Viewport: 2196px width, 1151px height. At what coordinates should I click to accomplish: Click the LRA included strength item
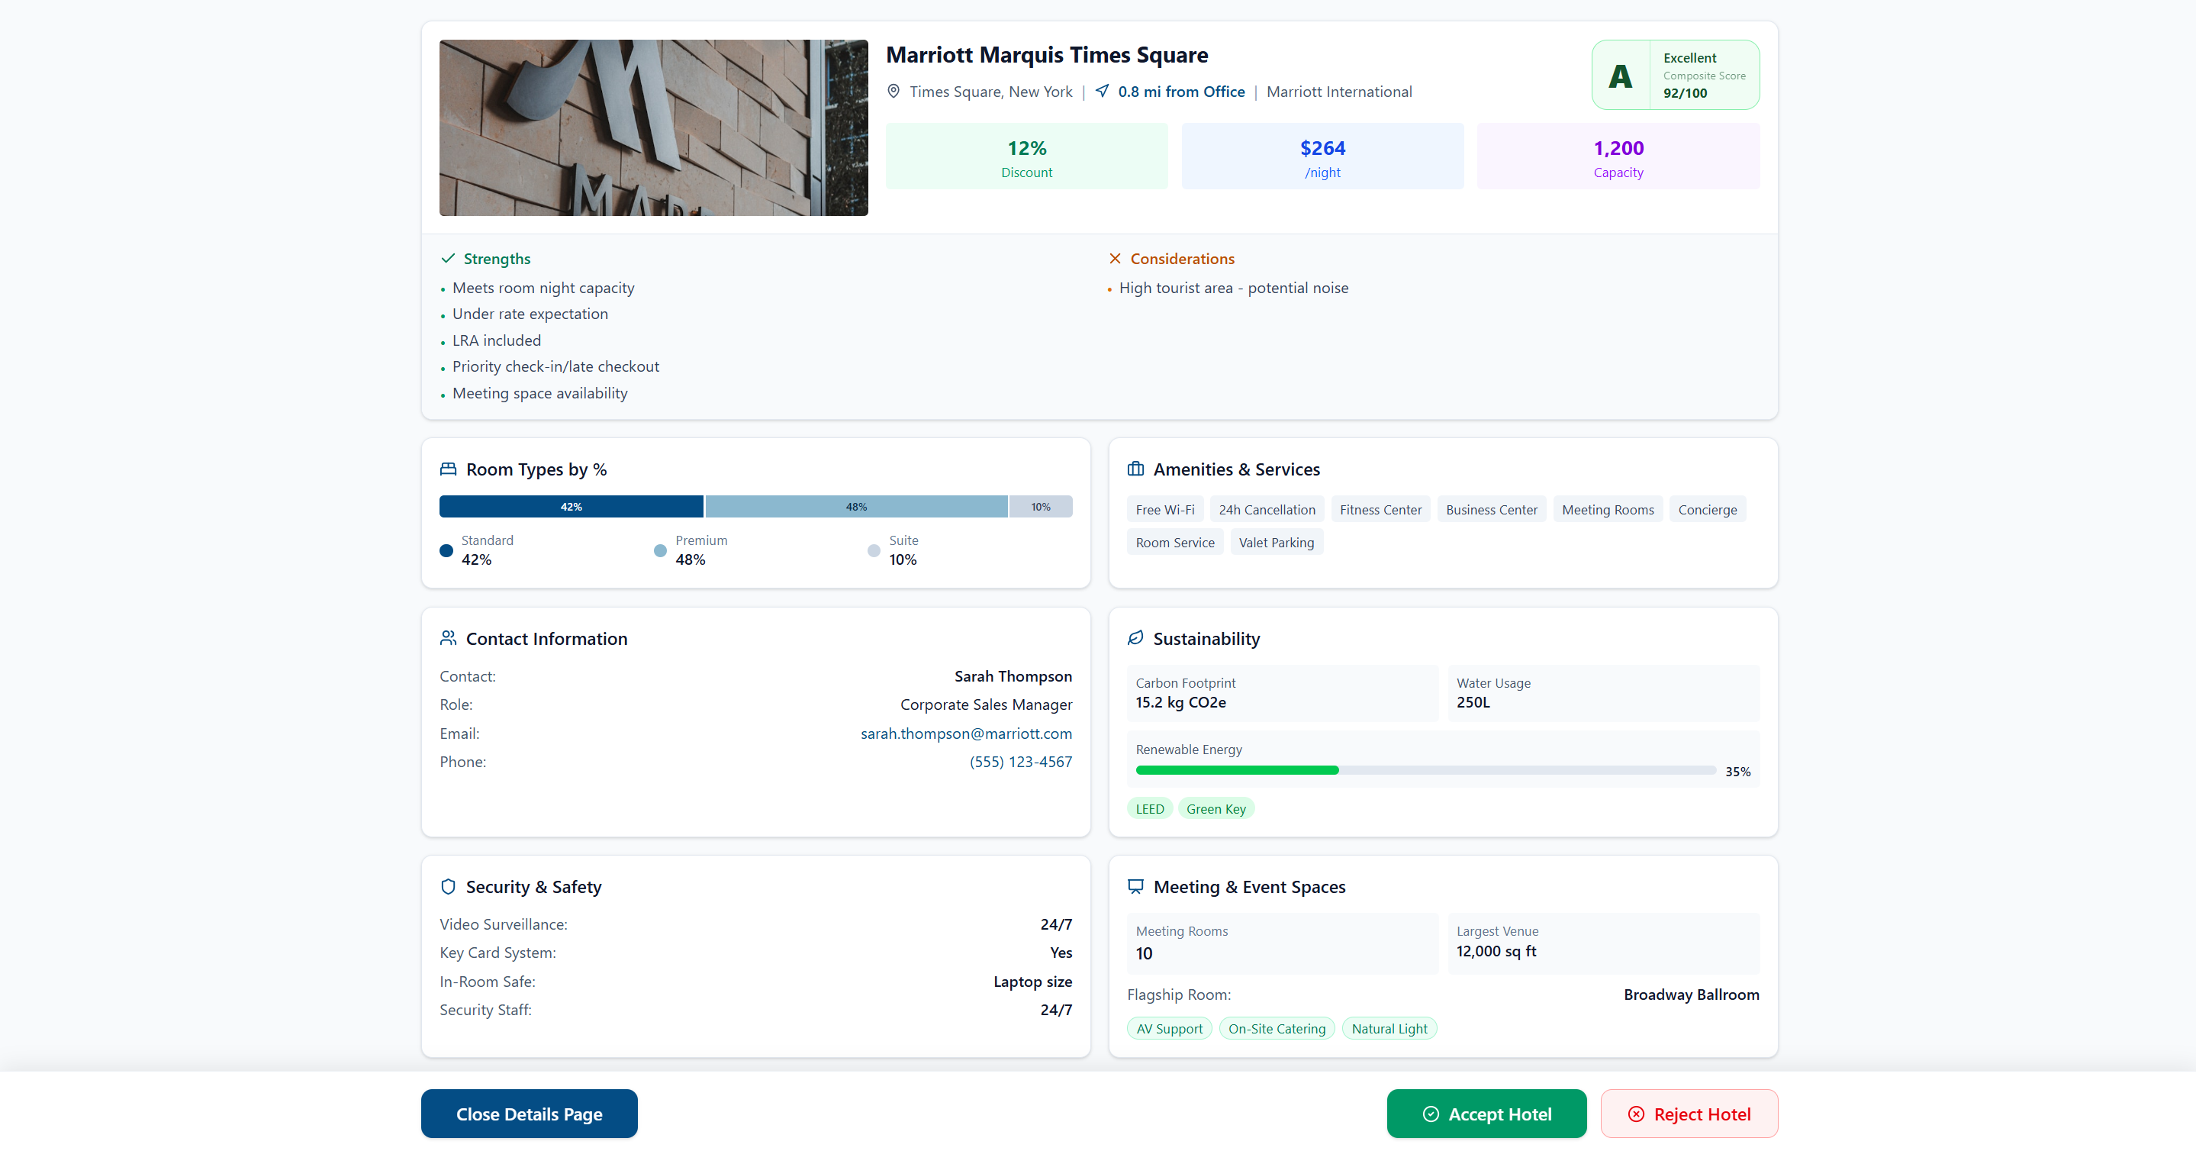(x=496, y=340)
